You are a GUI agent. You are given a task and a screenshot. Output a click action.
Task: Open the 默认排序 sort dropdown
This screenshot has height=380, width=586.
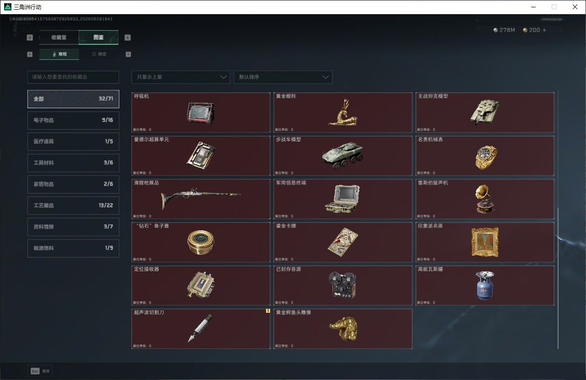(283, 77)
